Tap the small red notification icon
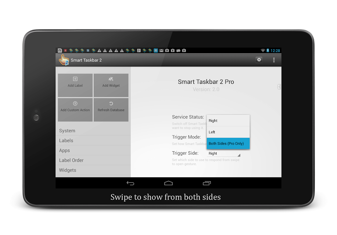Screen dimensions: 337x235 (65, 50)
